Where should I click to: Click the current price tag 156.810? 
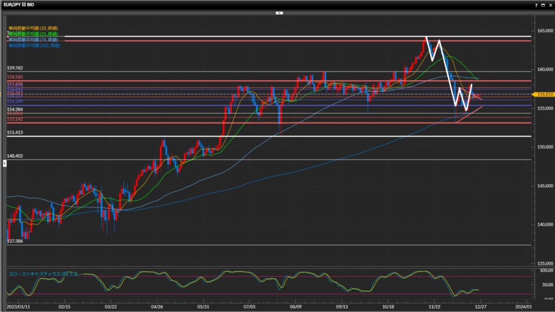point(544,94)
